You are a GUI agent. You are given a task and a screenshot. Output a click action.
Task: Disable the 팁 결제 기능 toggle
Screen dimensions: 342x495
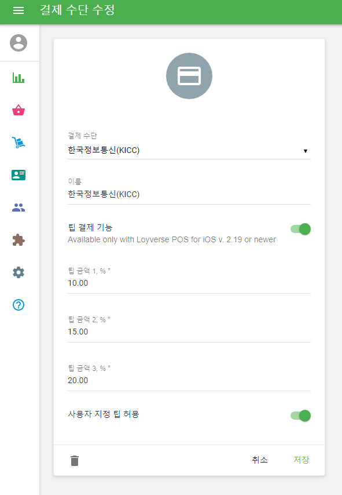tap(301, 229)
